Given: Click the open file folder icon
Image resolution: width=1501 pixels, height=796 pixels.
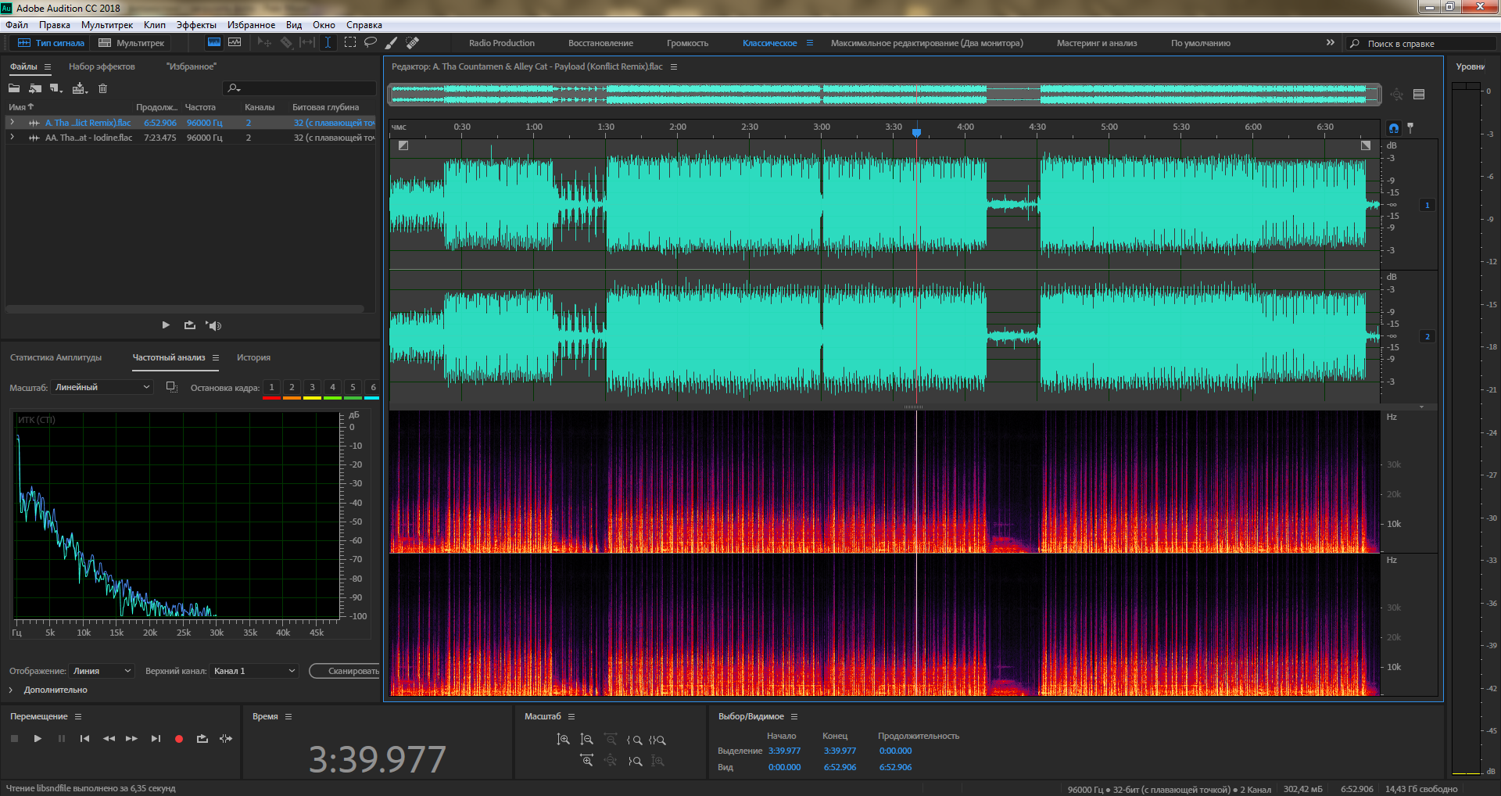Looking at the screenshot, I should (x=14, y=88).
